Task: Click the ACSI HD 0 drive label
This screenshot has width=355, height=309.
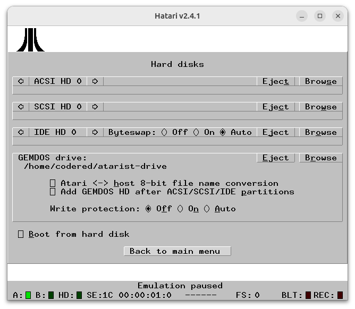Action: (x=58, y=81)
